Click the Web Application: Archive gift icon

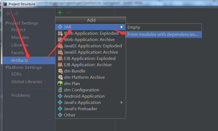(60, 39)
